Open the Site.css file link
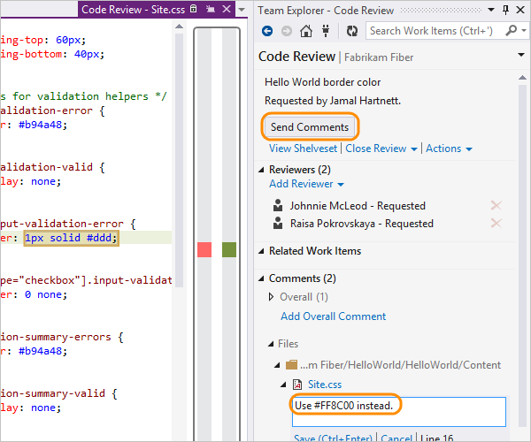The width and height of the screenshot is (531, 442). (325, 385)
